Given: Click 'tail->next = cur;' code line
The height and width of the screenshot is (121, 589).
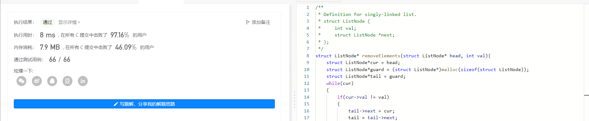Looking at the screenshot, I should point(371,111).
